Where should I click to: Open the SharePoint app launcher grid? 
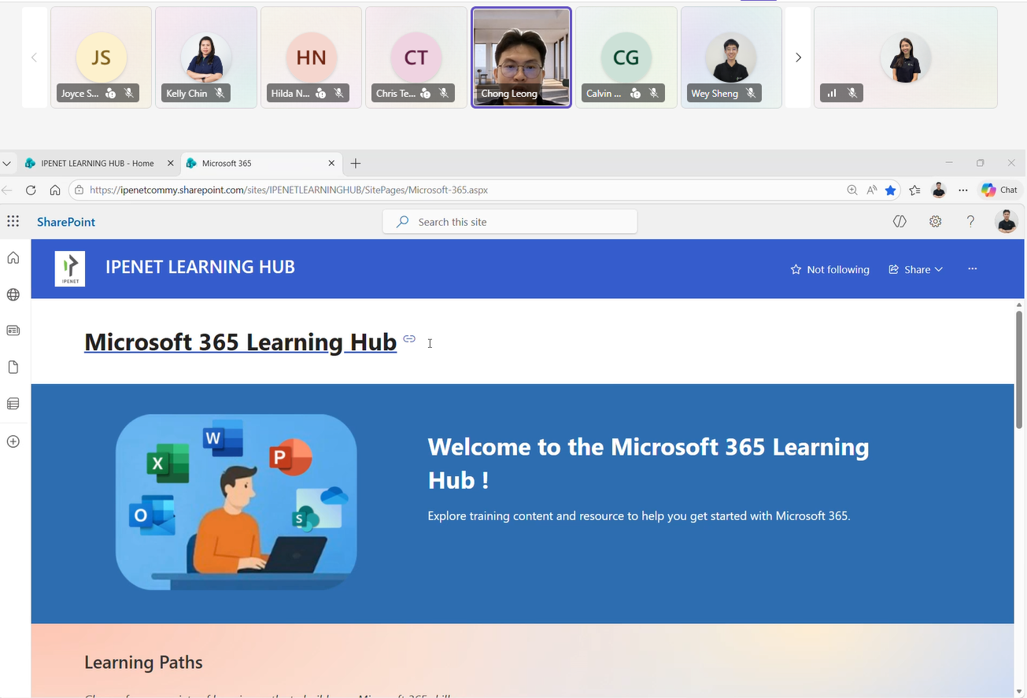click(x=13, y=222)
